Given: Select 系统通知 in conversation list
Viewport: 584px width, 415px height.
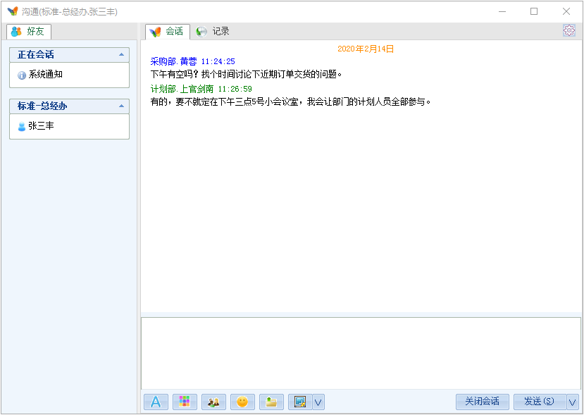Looking at the screenshot, I should pos(45,75).
